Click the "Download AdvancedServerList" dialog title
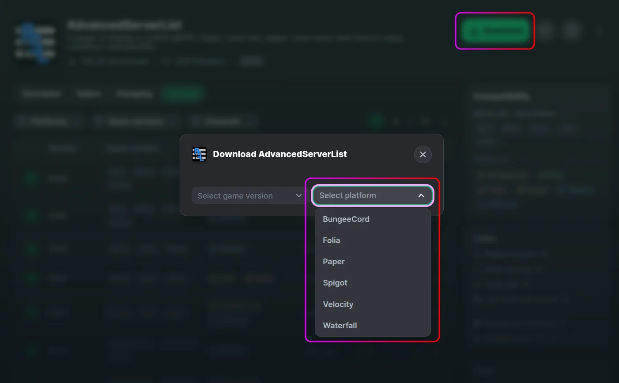 (280, 154)
